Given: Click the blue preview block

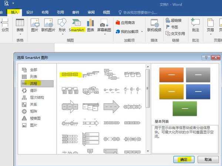Looking at the screenshot, I should 198,92.
